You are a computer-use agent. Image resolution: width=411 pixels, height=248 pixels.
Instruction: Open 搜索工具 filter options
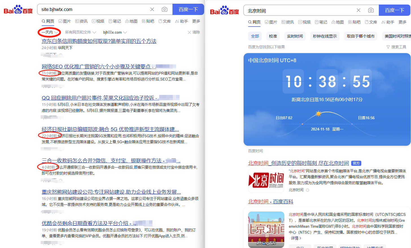click(396, 47)
